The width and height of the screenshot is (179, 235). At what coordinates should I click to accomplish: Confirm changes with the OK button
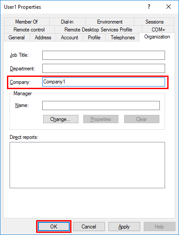(x=54, y=226)
